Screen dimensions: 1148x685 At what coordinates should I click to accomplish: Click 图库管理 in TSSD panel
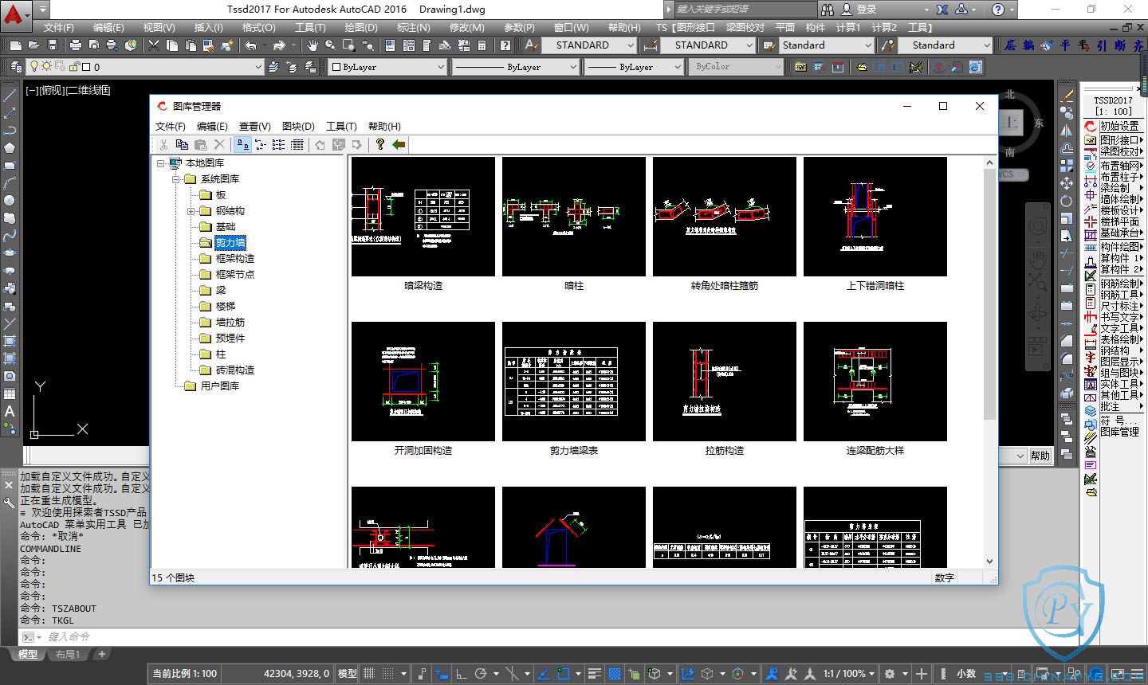pyautogui.click(x=1119, y=432)
